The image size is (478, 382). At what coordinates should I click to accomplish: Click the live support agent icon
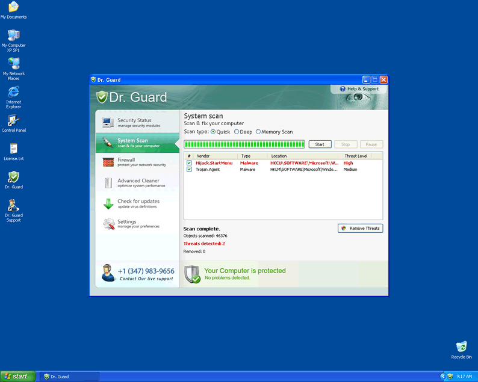tap(108, 273)
